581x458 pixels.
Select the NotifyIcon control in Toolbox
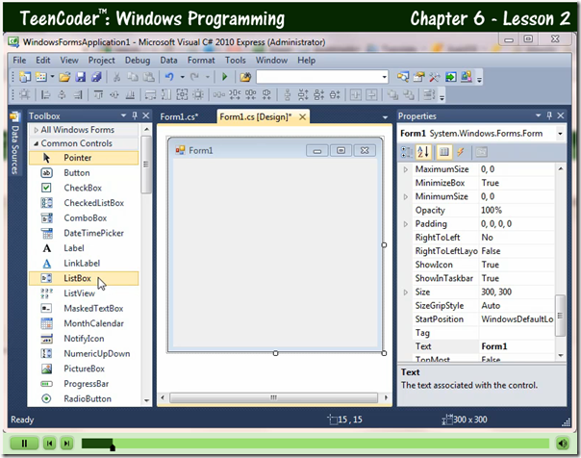click(84, 339)
